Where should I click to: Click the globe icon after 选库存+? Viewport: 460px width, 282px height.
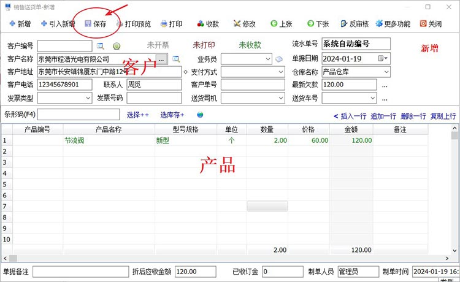tap(200, 115)
